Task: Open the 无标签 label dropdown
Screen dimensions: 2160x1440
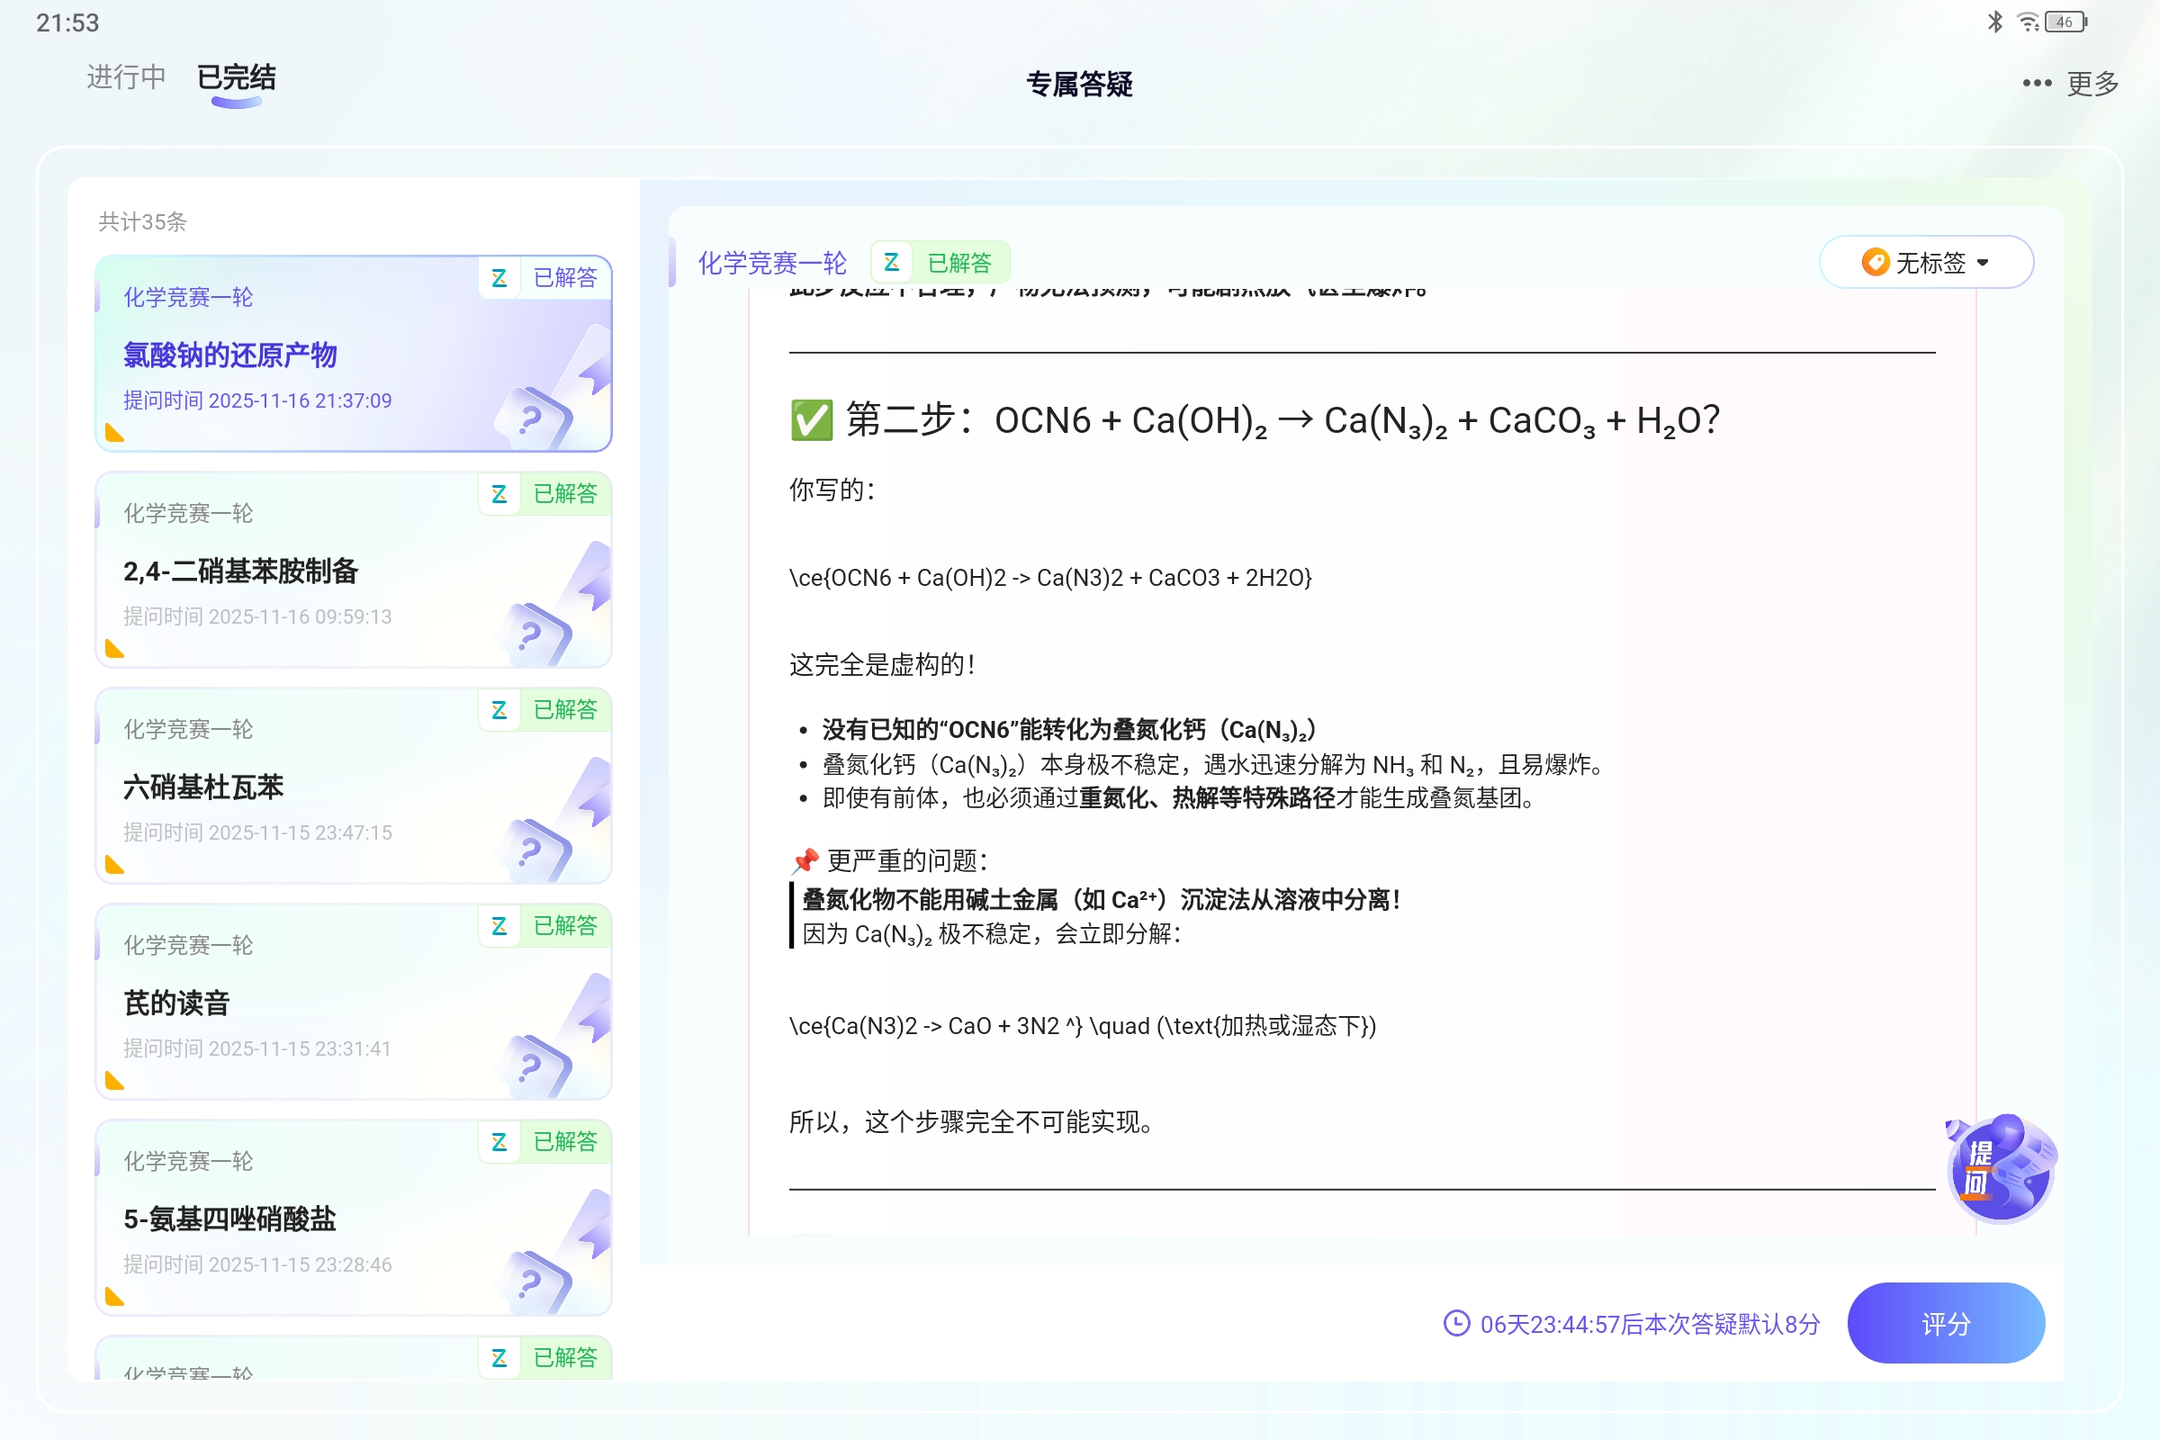Action: click(1926, 262)
